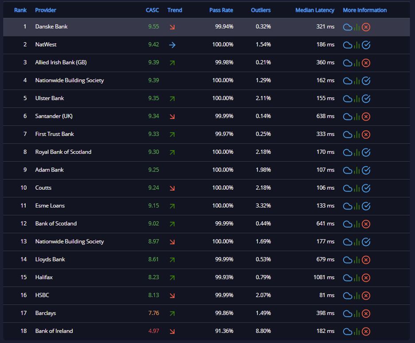Click check icon for Royal Bank of Scotland
415x343 pixels.
pyautogui.click(x=366, y=152)
